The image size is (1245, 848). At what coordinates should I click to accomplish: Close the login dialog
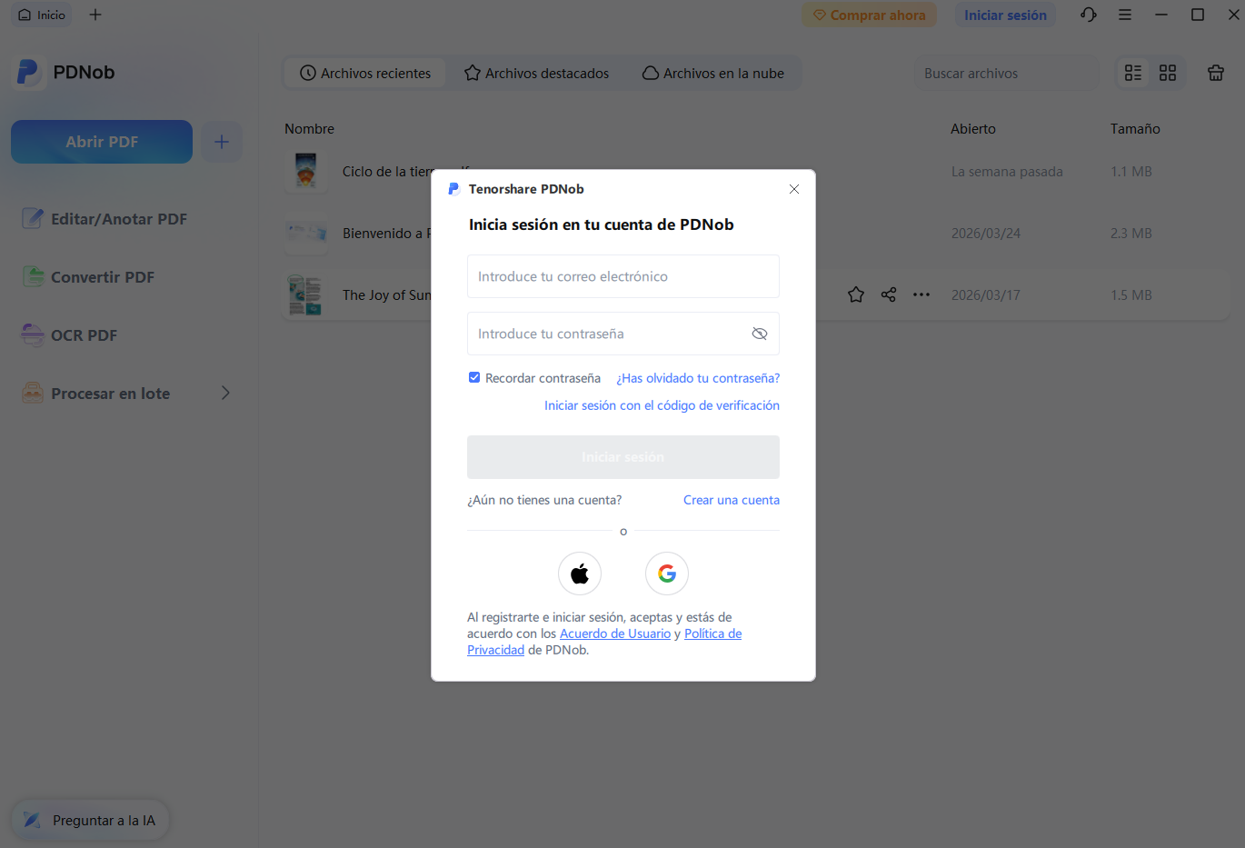(794, 189)
